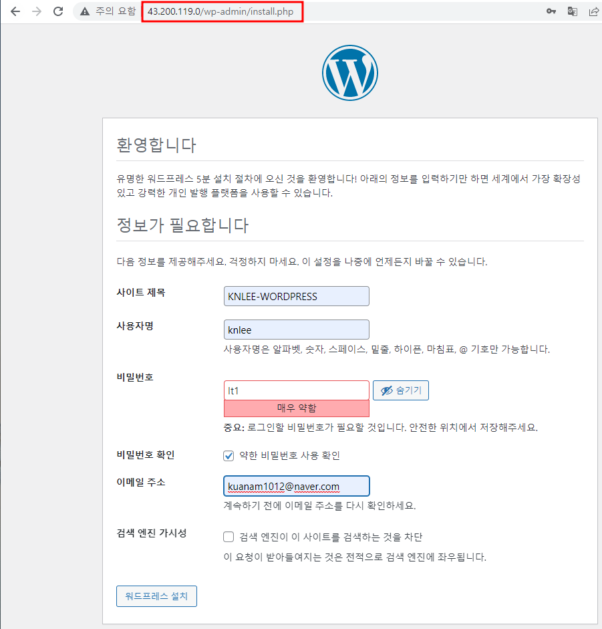
Task: Click the WordPress logo
Action: tap(349, 73)
